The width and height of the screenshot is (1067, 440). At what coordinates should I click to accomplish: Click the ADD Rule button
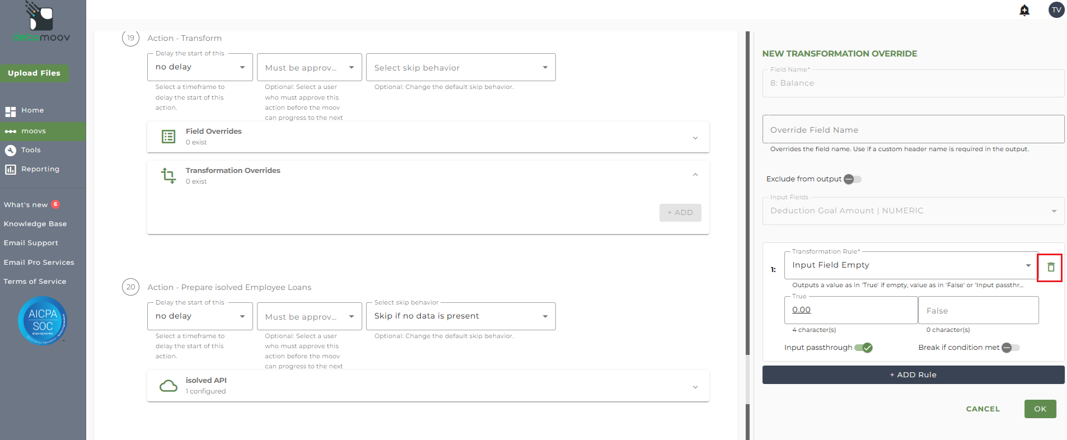coord(913,375)
